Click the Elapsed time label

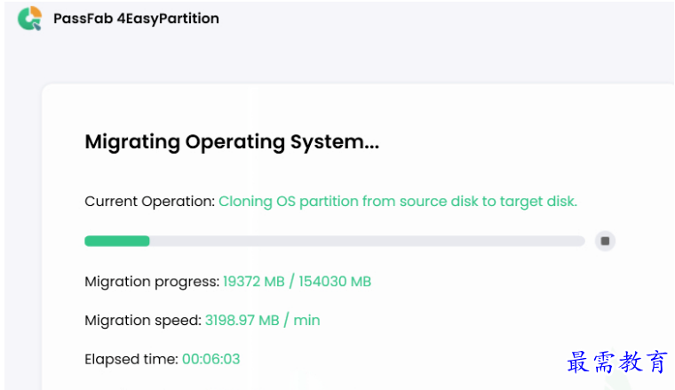coord(131,359)
